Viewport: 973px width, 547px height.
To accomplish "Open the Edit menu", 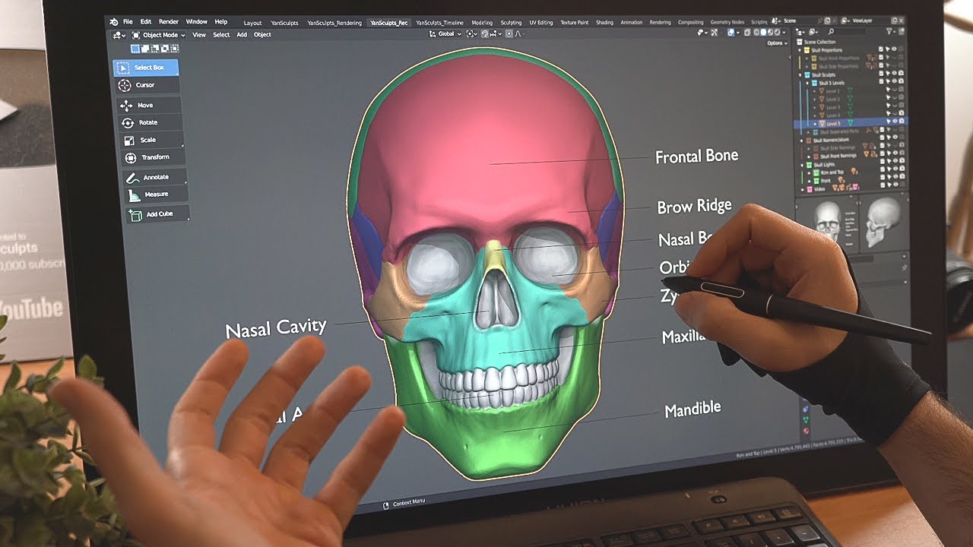I will (146, 22).
